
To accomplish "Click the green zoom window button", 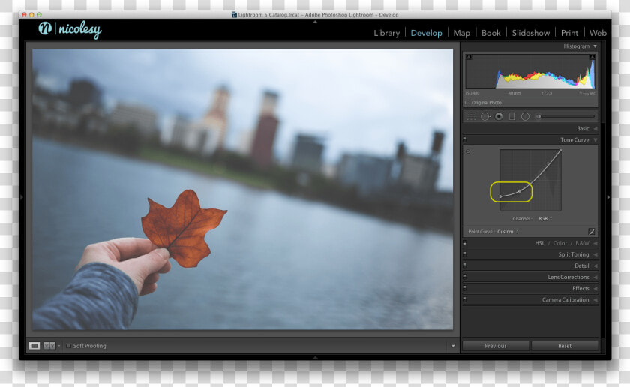I will click(39, 14).
